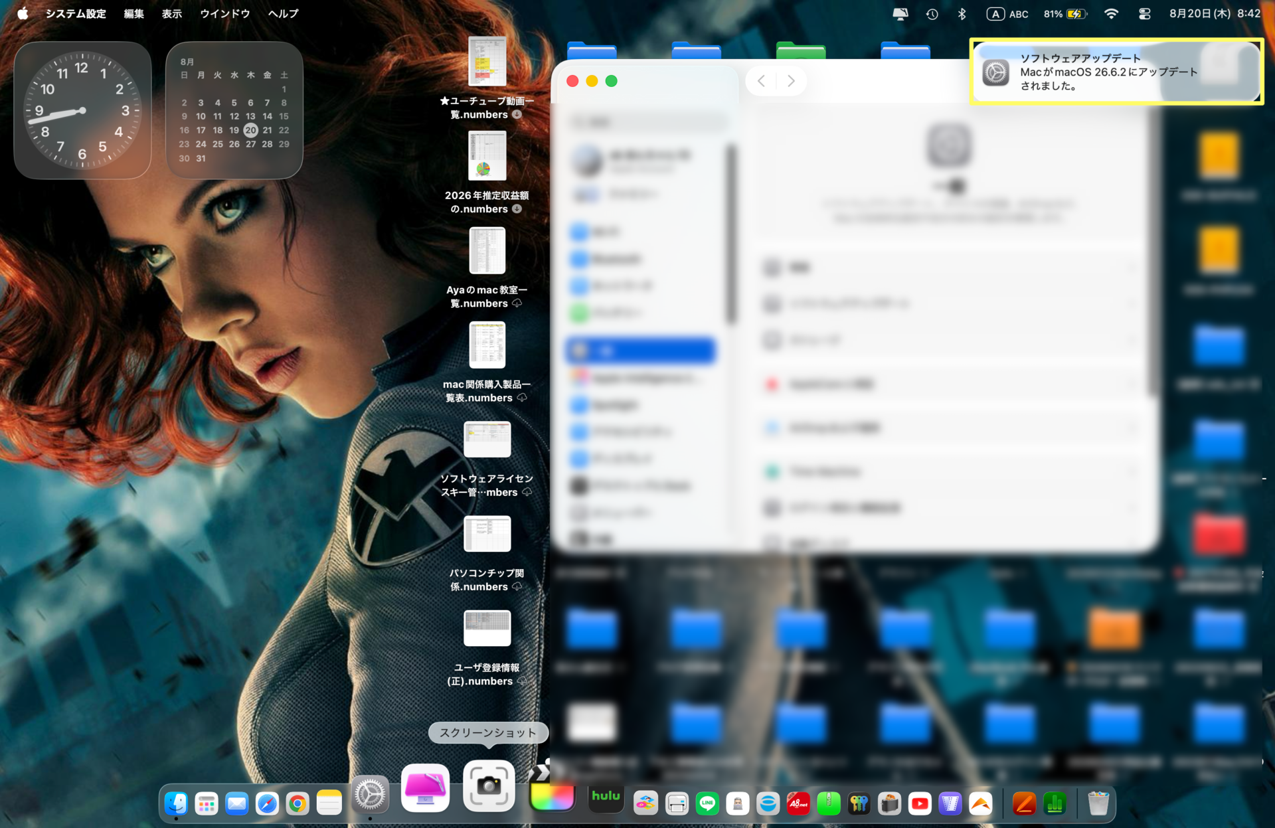1275x828 pixels.
Task: Open Launchpad apps grid in the Dock
Action: point(207,804)
